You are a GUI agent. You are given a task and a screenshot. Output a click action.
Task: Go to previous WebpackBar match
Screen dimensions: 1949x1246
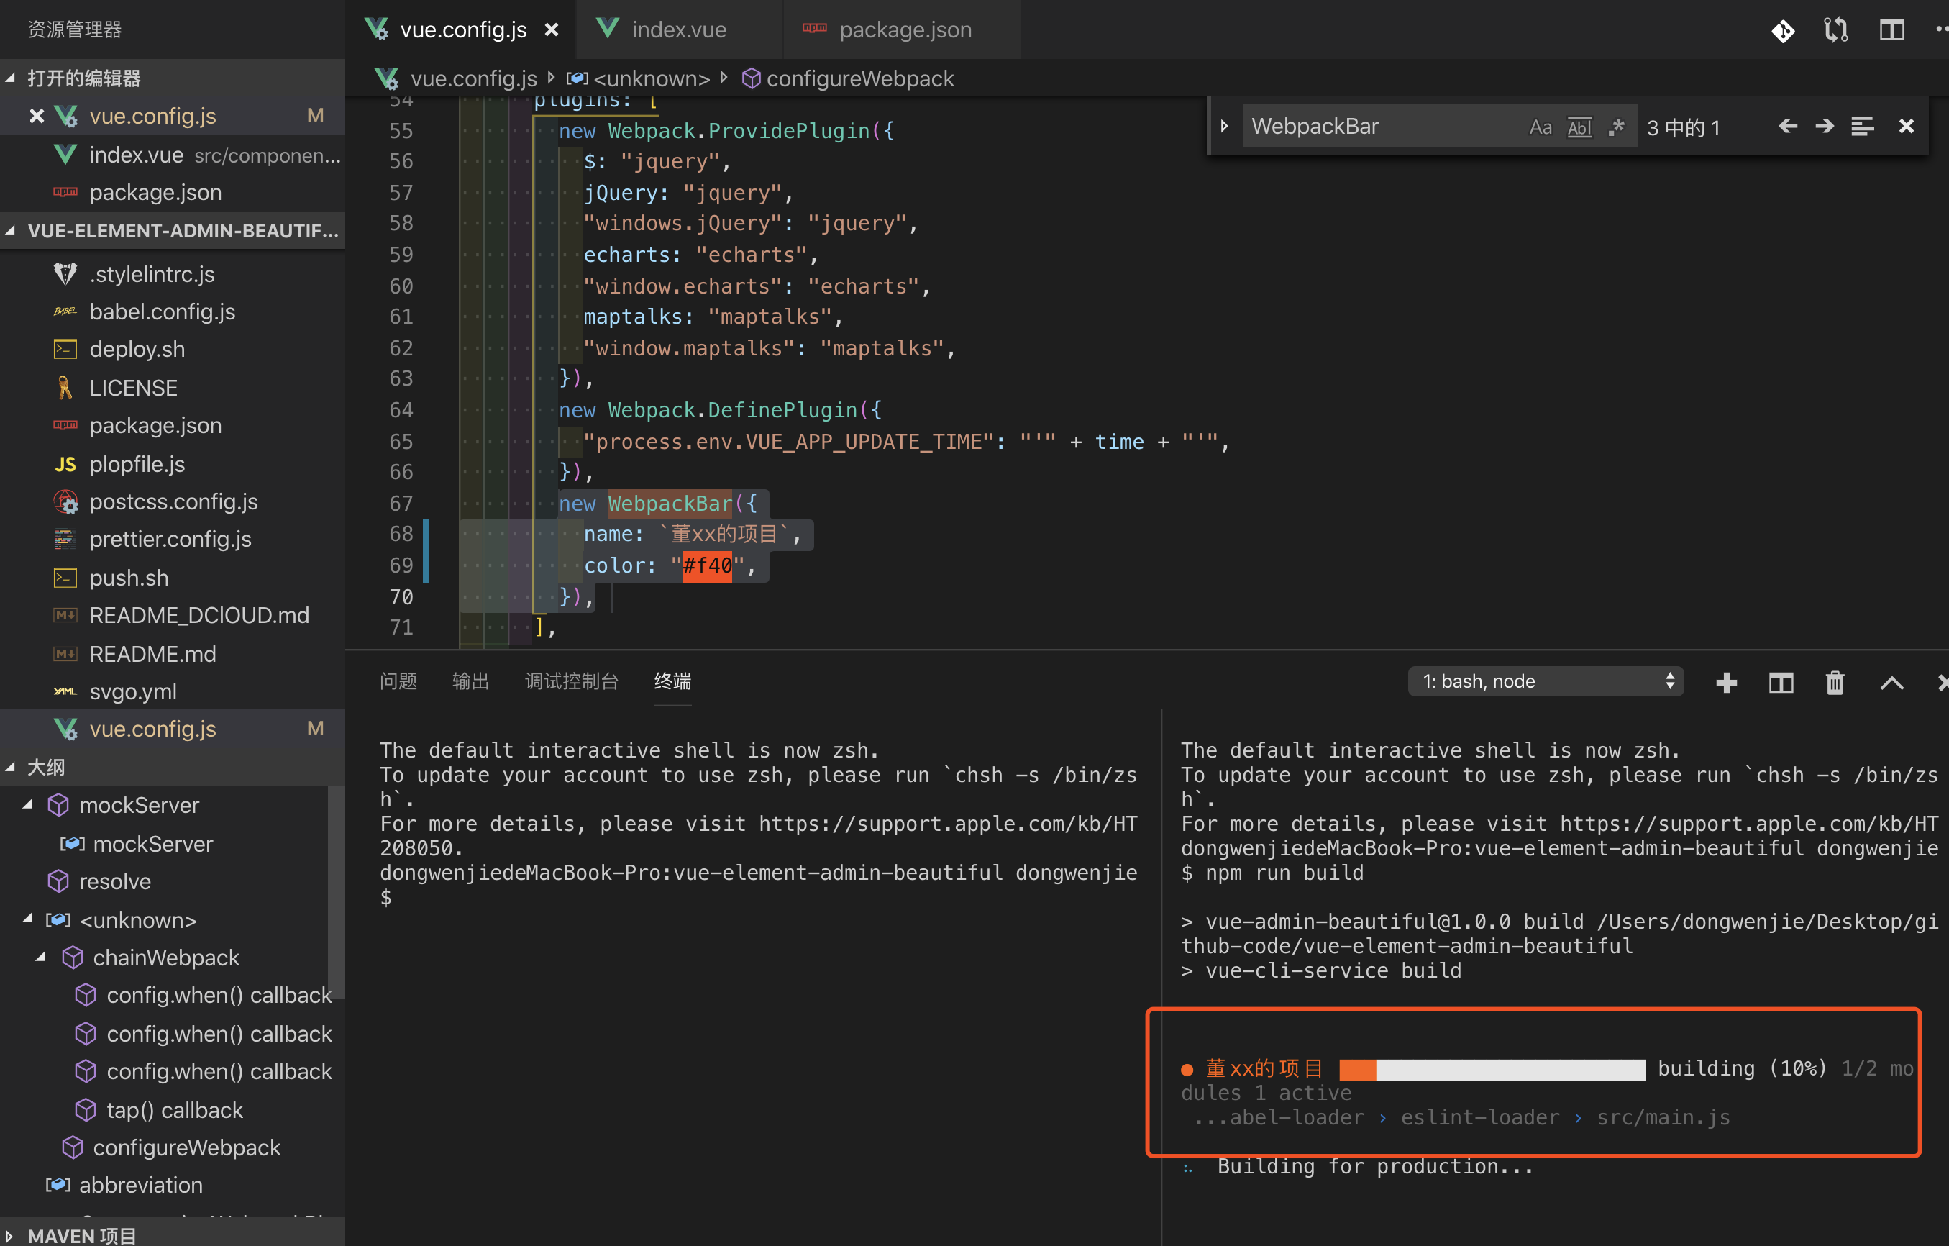(x=1787, y=127)
